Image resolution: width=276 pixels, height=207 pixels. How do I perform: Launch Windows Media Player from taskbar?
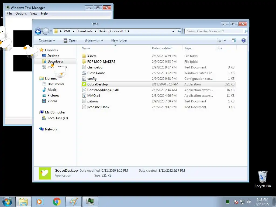40,202
